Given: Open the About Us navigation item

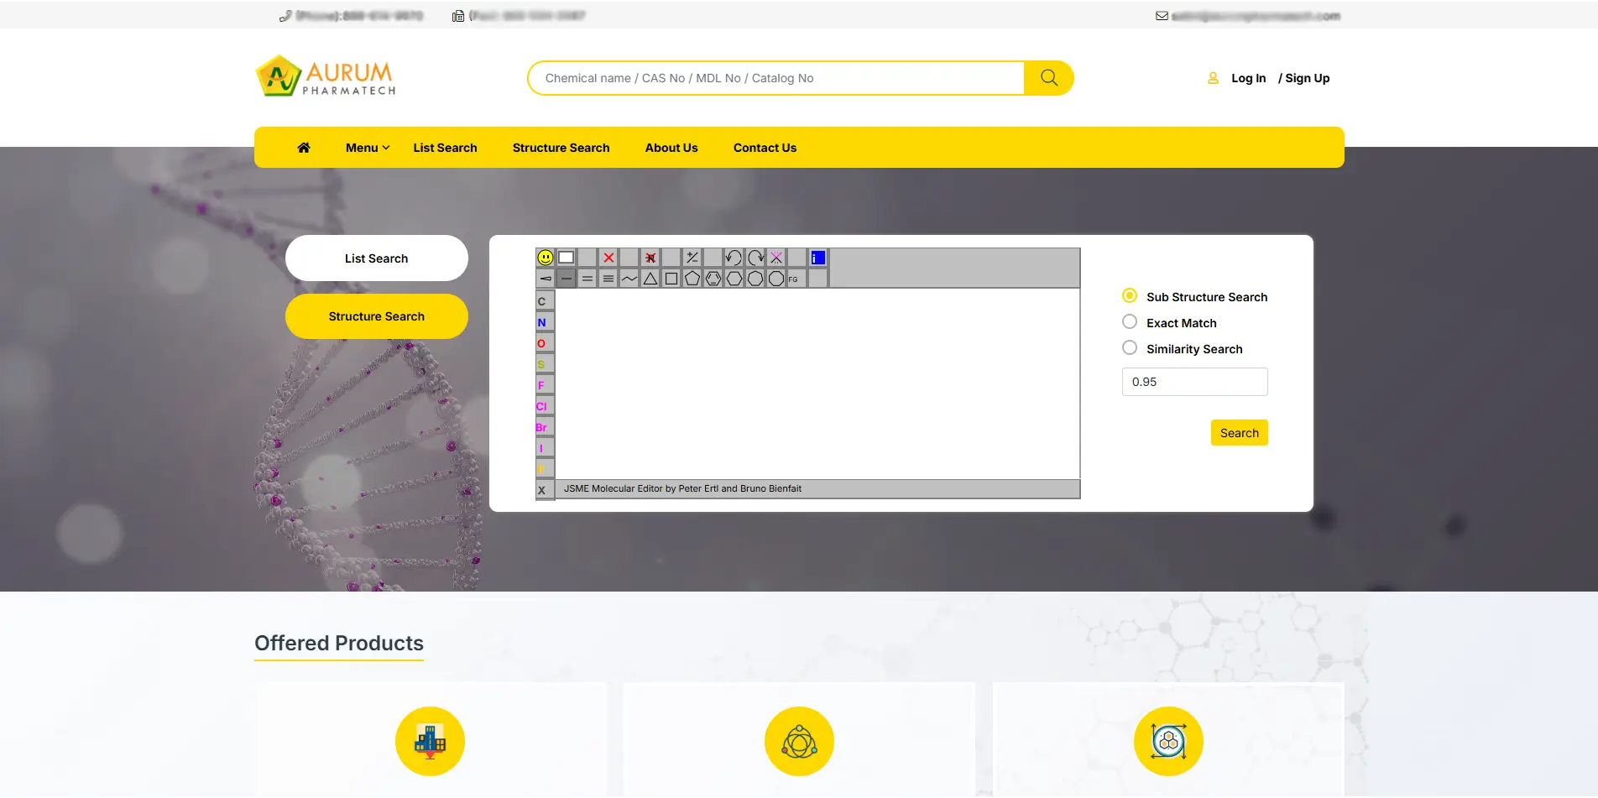Looking at the screenshot, I should coord(671,148).
